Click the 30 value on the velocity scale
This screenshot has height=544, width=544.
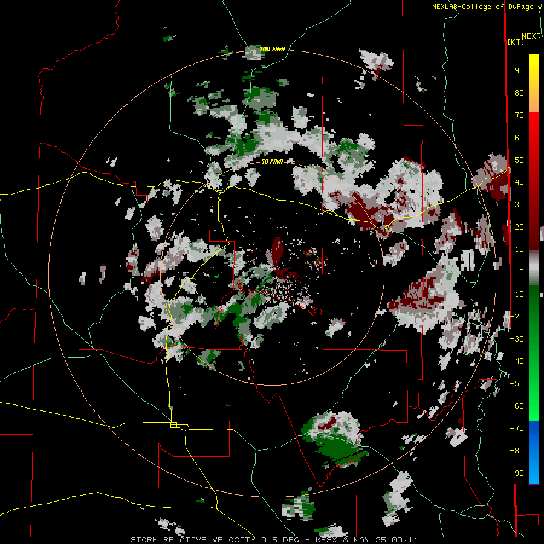[x=519, y=205]
